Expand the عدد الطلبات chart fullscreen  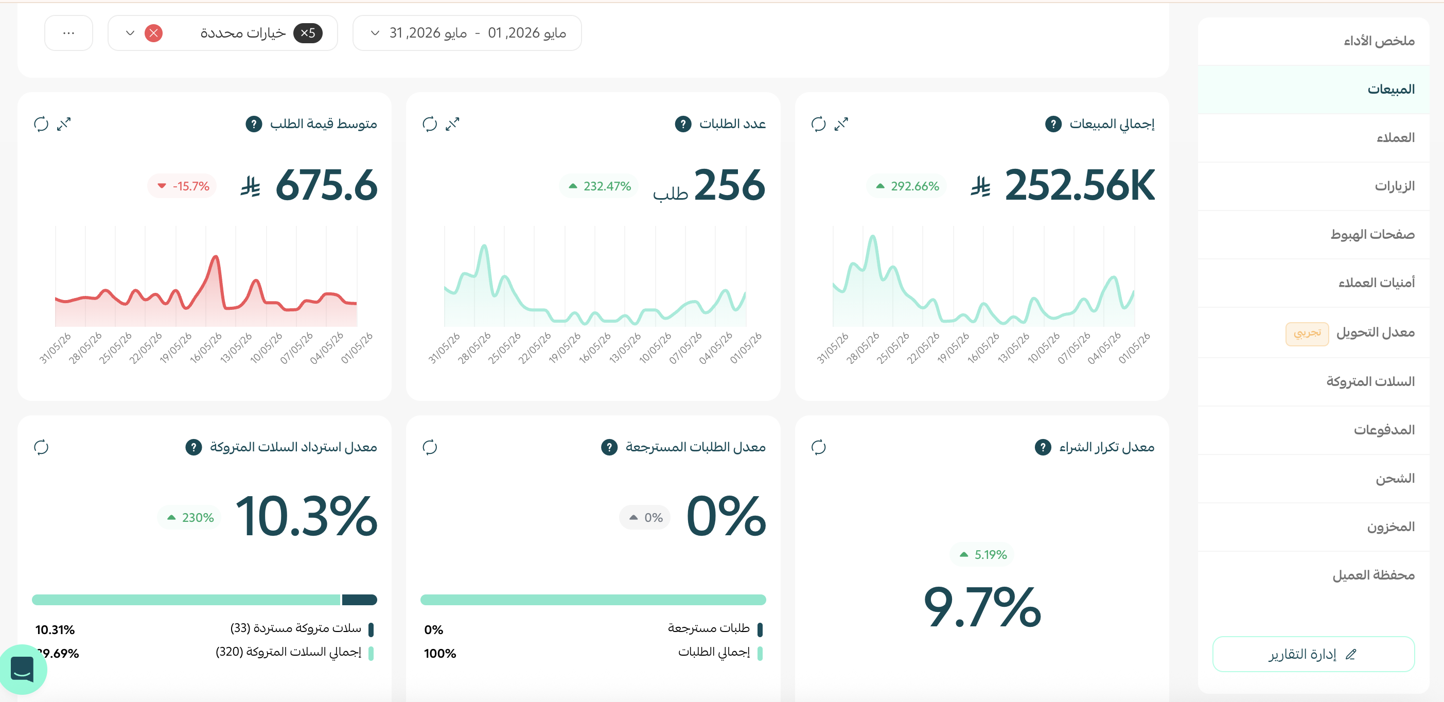453,124
